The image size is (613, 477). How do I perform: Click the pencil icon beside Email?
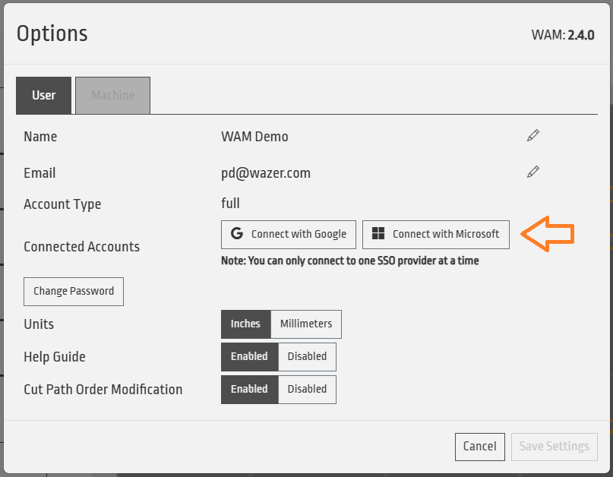[533, 172]
